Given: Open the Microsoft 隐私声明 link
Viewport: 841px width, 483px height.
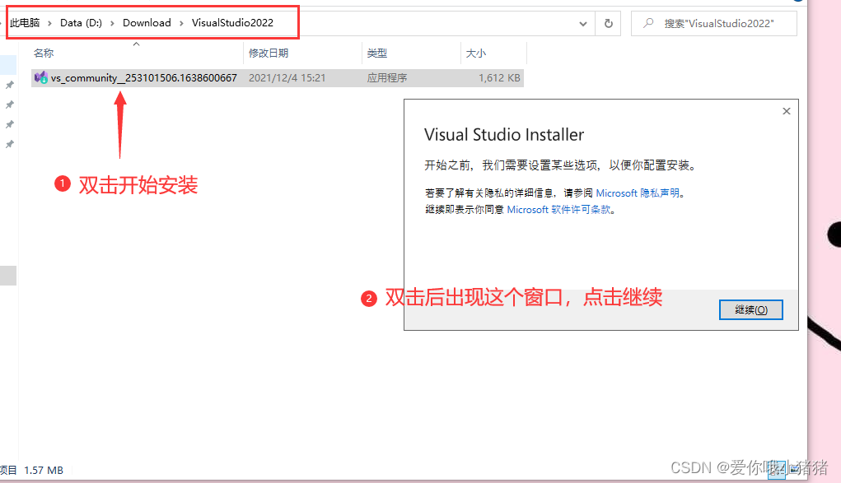Looking at the screenshot, I should [638, 193].
